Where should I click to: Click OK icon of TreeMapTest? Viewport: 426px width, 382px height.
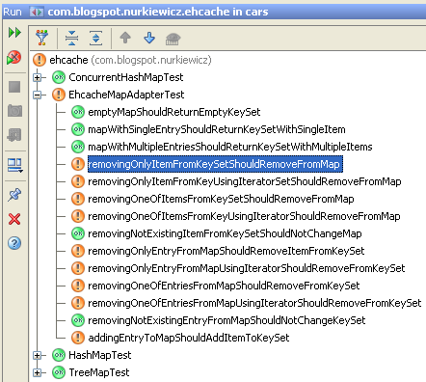coord(59,372)
